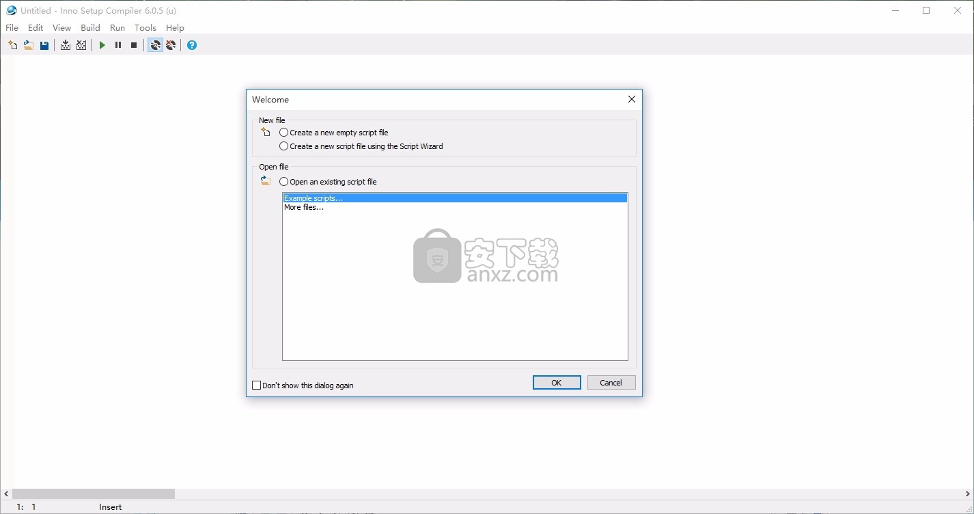
Task: Click the Compile toolbar icon
Action: click(66, 45)
